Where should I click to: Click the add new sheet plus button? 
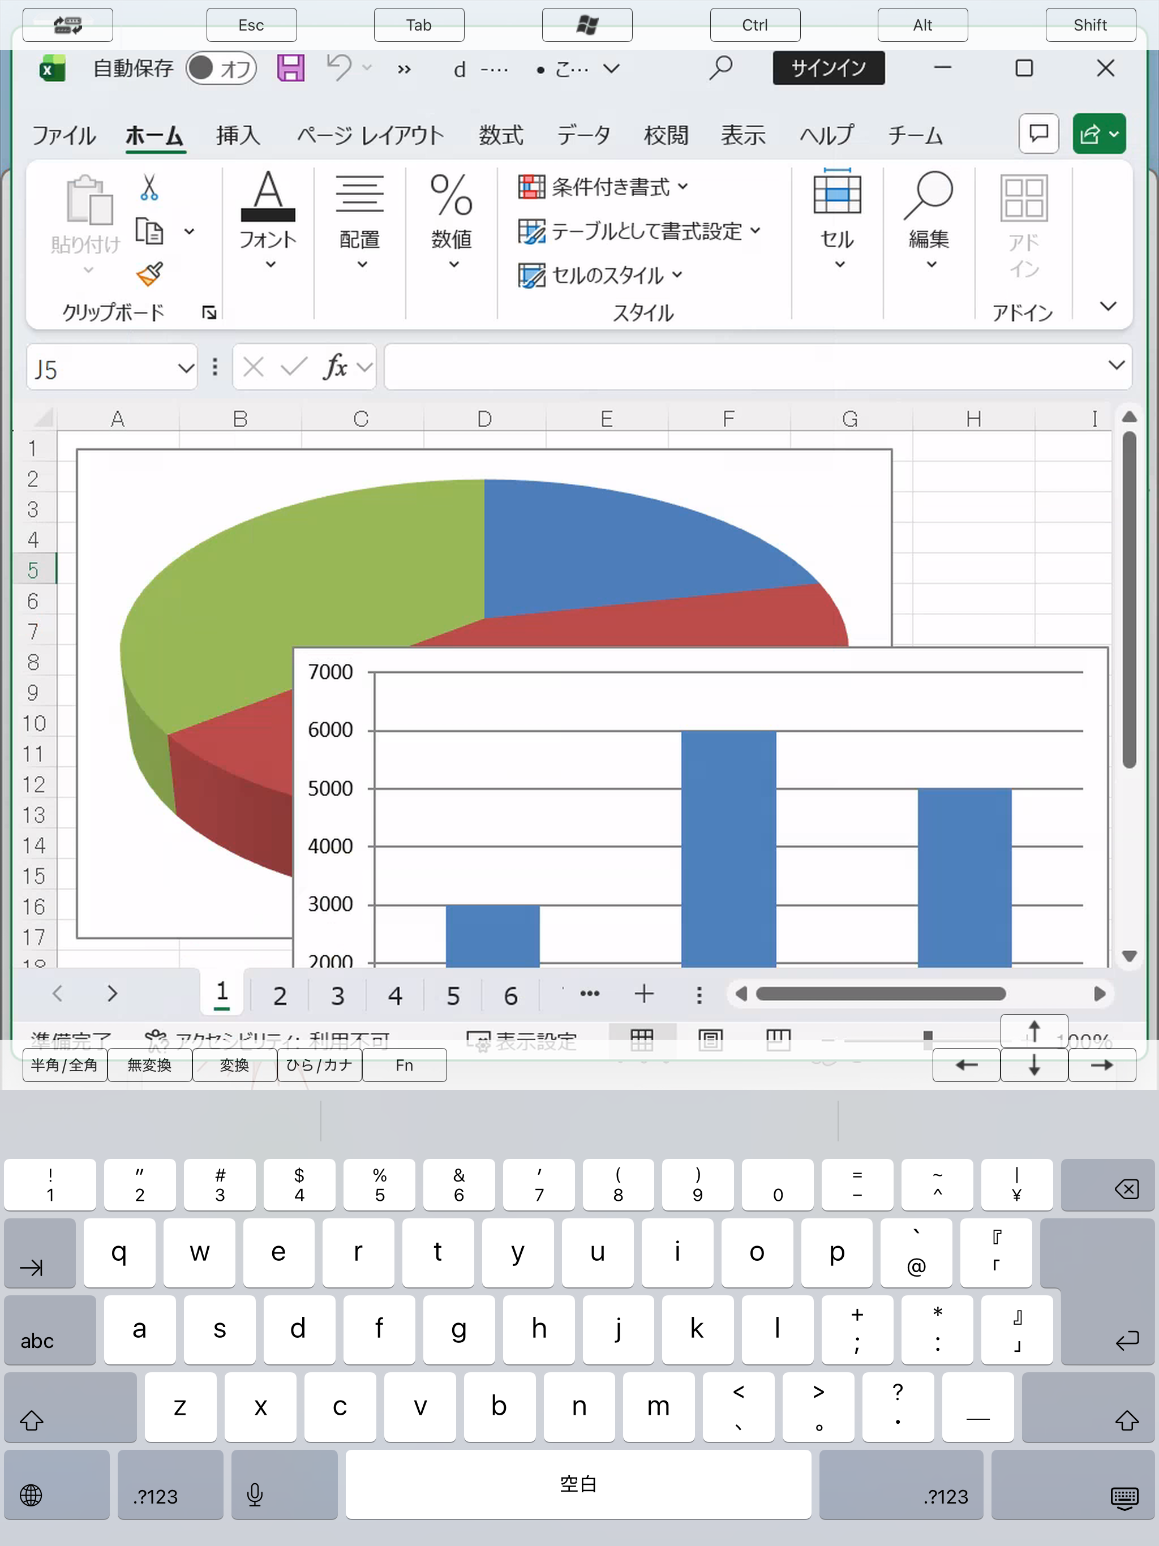coord(644,994)
